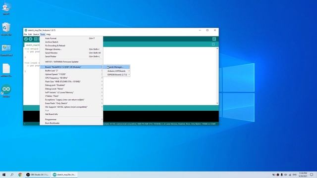The height and width of the screenshot is (178, 317).
Task: Switch to OBS Studio taskbar button
Action: (38, 175)
